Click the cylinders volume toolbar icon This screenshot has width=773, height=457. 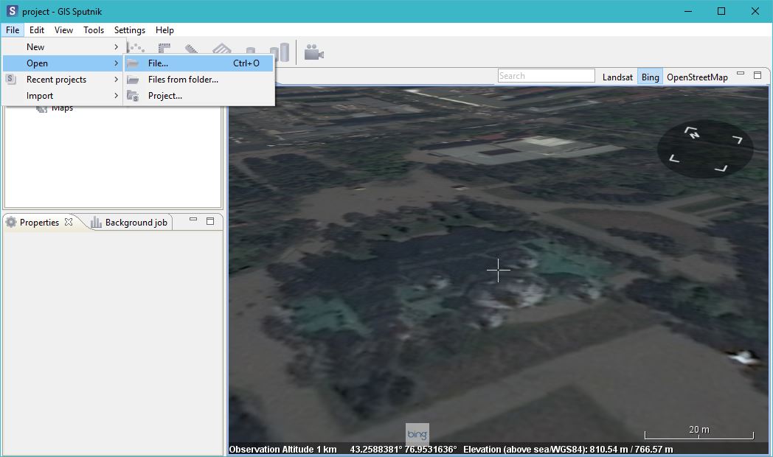pos(281,51)
